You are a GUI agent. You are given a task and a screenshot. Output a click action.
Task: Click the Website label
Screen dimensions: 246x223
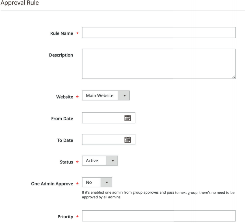65,97
